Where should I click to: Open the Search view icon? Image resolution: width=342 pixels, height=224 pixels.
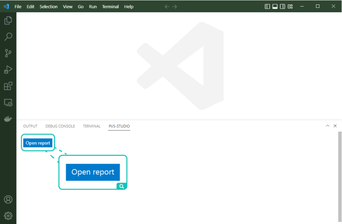(8, 37)
